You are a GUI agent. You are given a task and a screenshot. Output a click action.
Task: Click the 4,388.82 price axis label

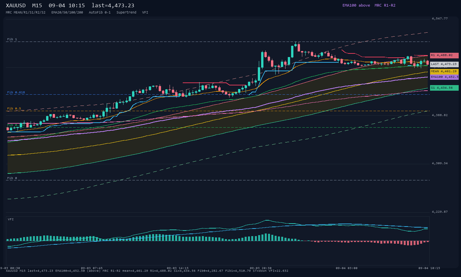coord(440,115)
